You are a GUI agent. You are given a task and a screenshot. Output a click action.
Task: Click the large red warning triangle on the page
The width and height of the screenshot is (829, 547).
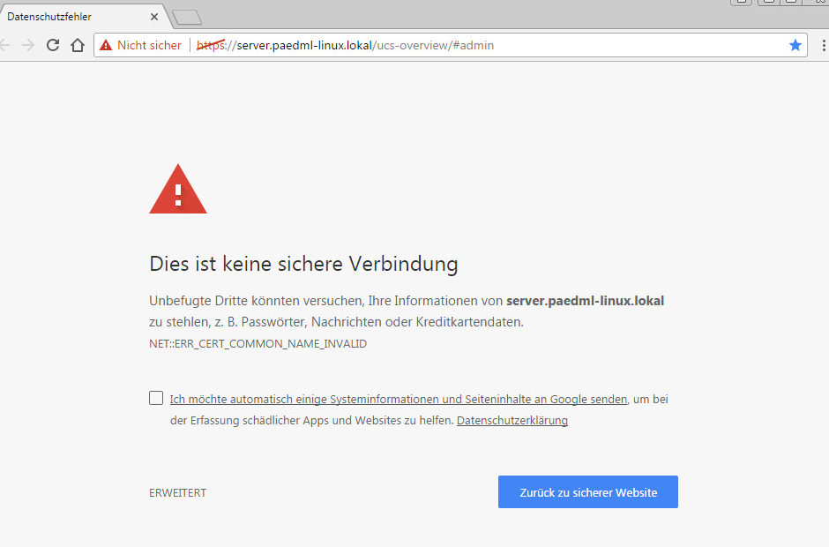pos(178,189)
